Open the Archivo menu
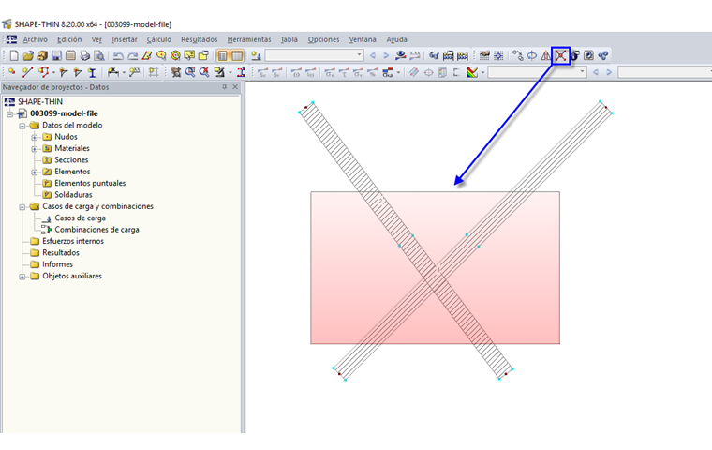712x450 pixels. [36, 39]
